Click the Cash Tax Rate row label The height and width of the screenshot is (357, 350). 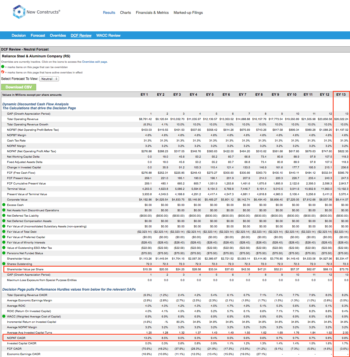16,141
